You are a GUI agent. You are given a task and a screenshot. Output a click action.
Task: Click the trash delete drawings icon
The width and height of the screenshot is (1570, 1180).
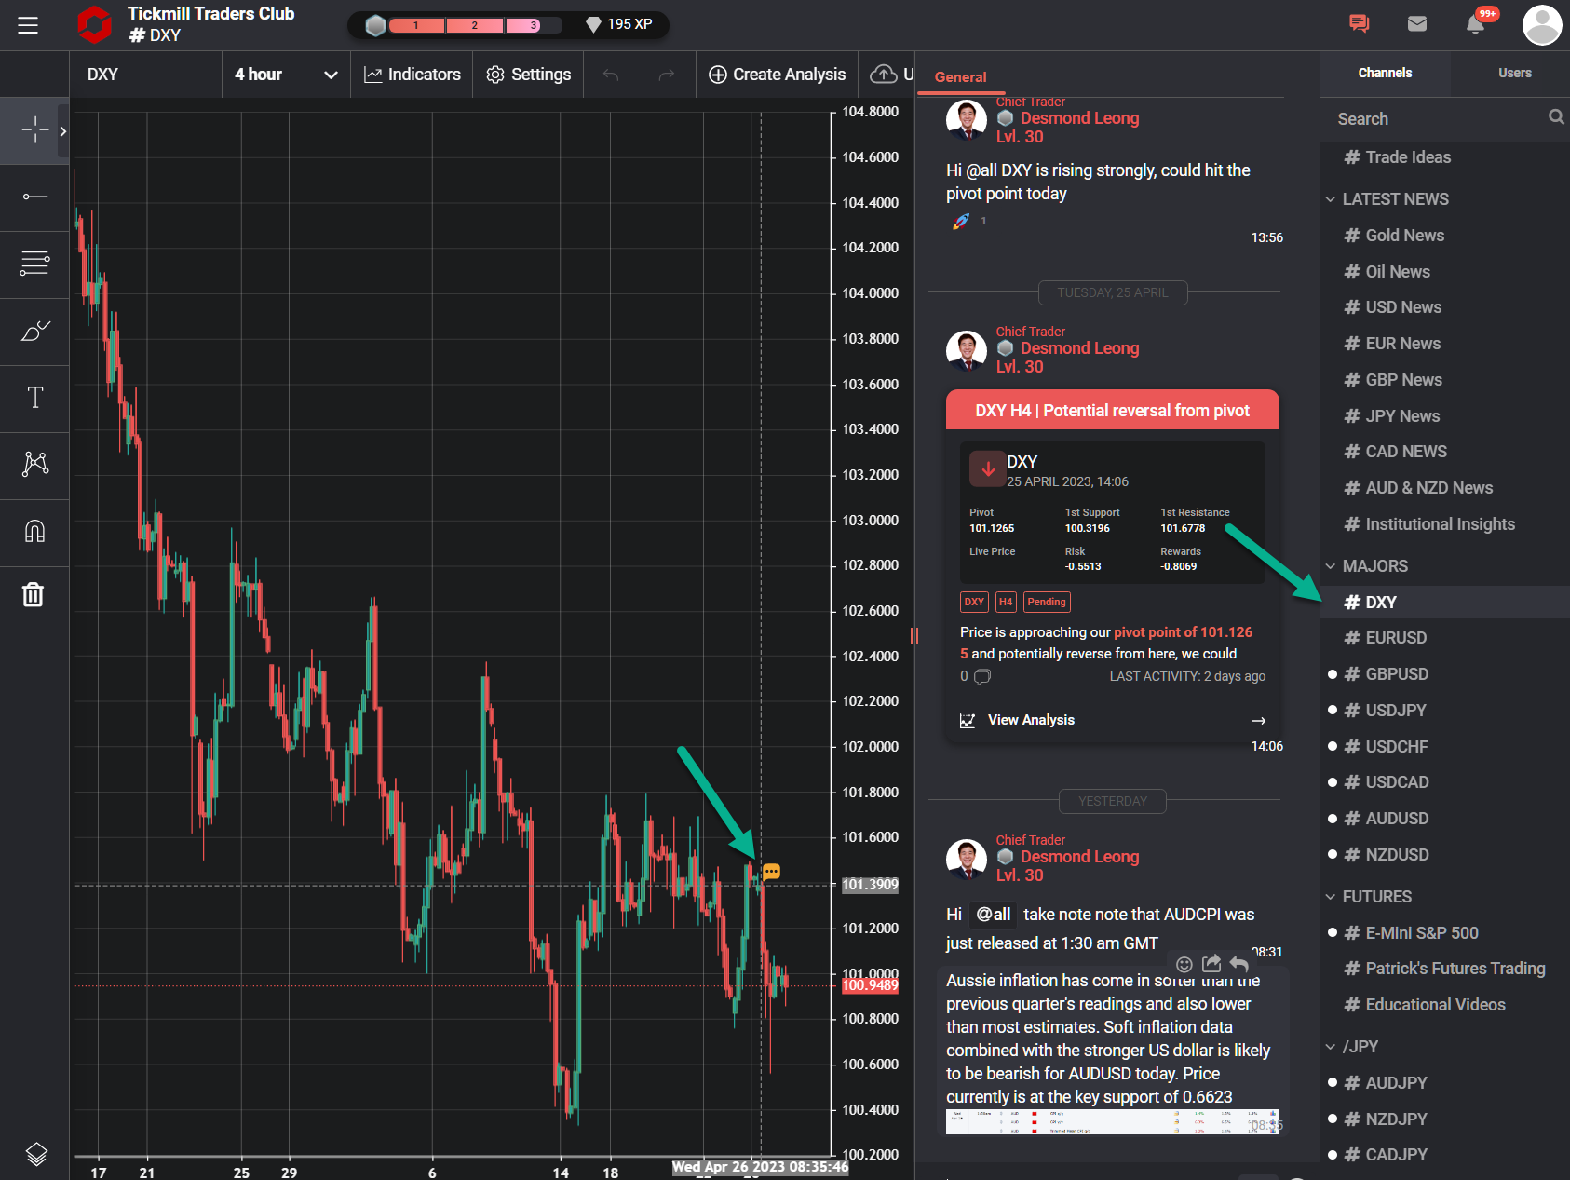coord(34,594)
